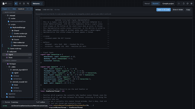
Task: Click the Project panel title
Action: 5,9
